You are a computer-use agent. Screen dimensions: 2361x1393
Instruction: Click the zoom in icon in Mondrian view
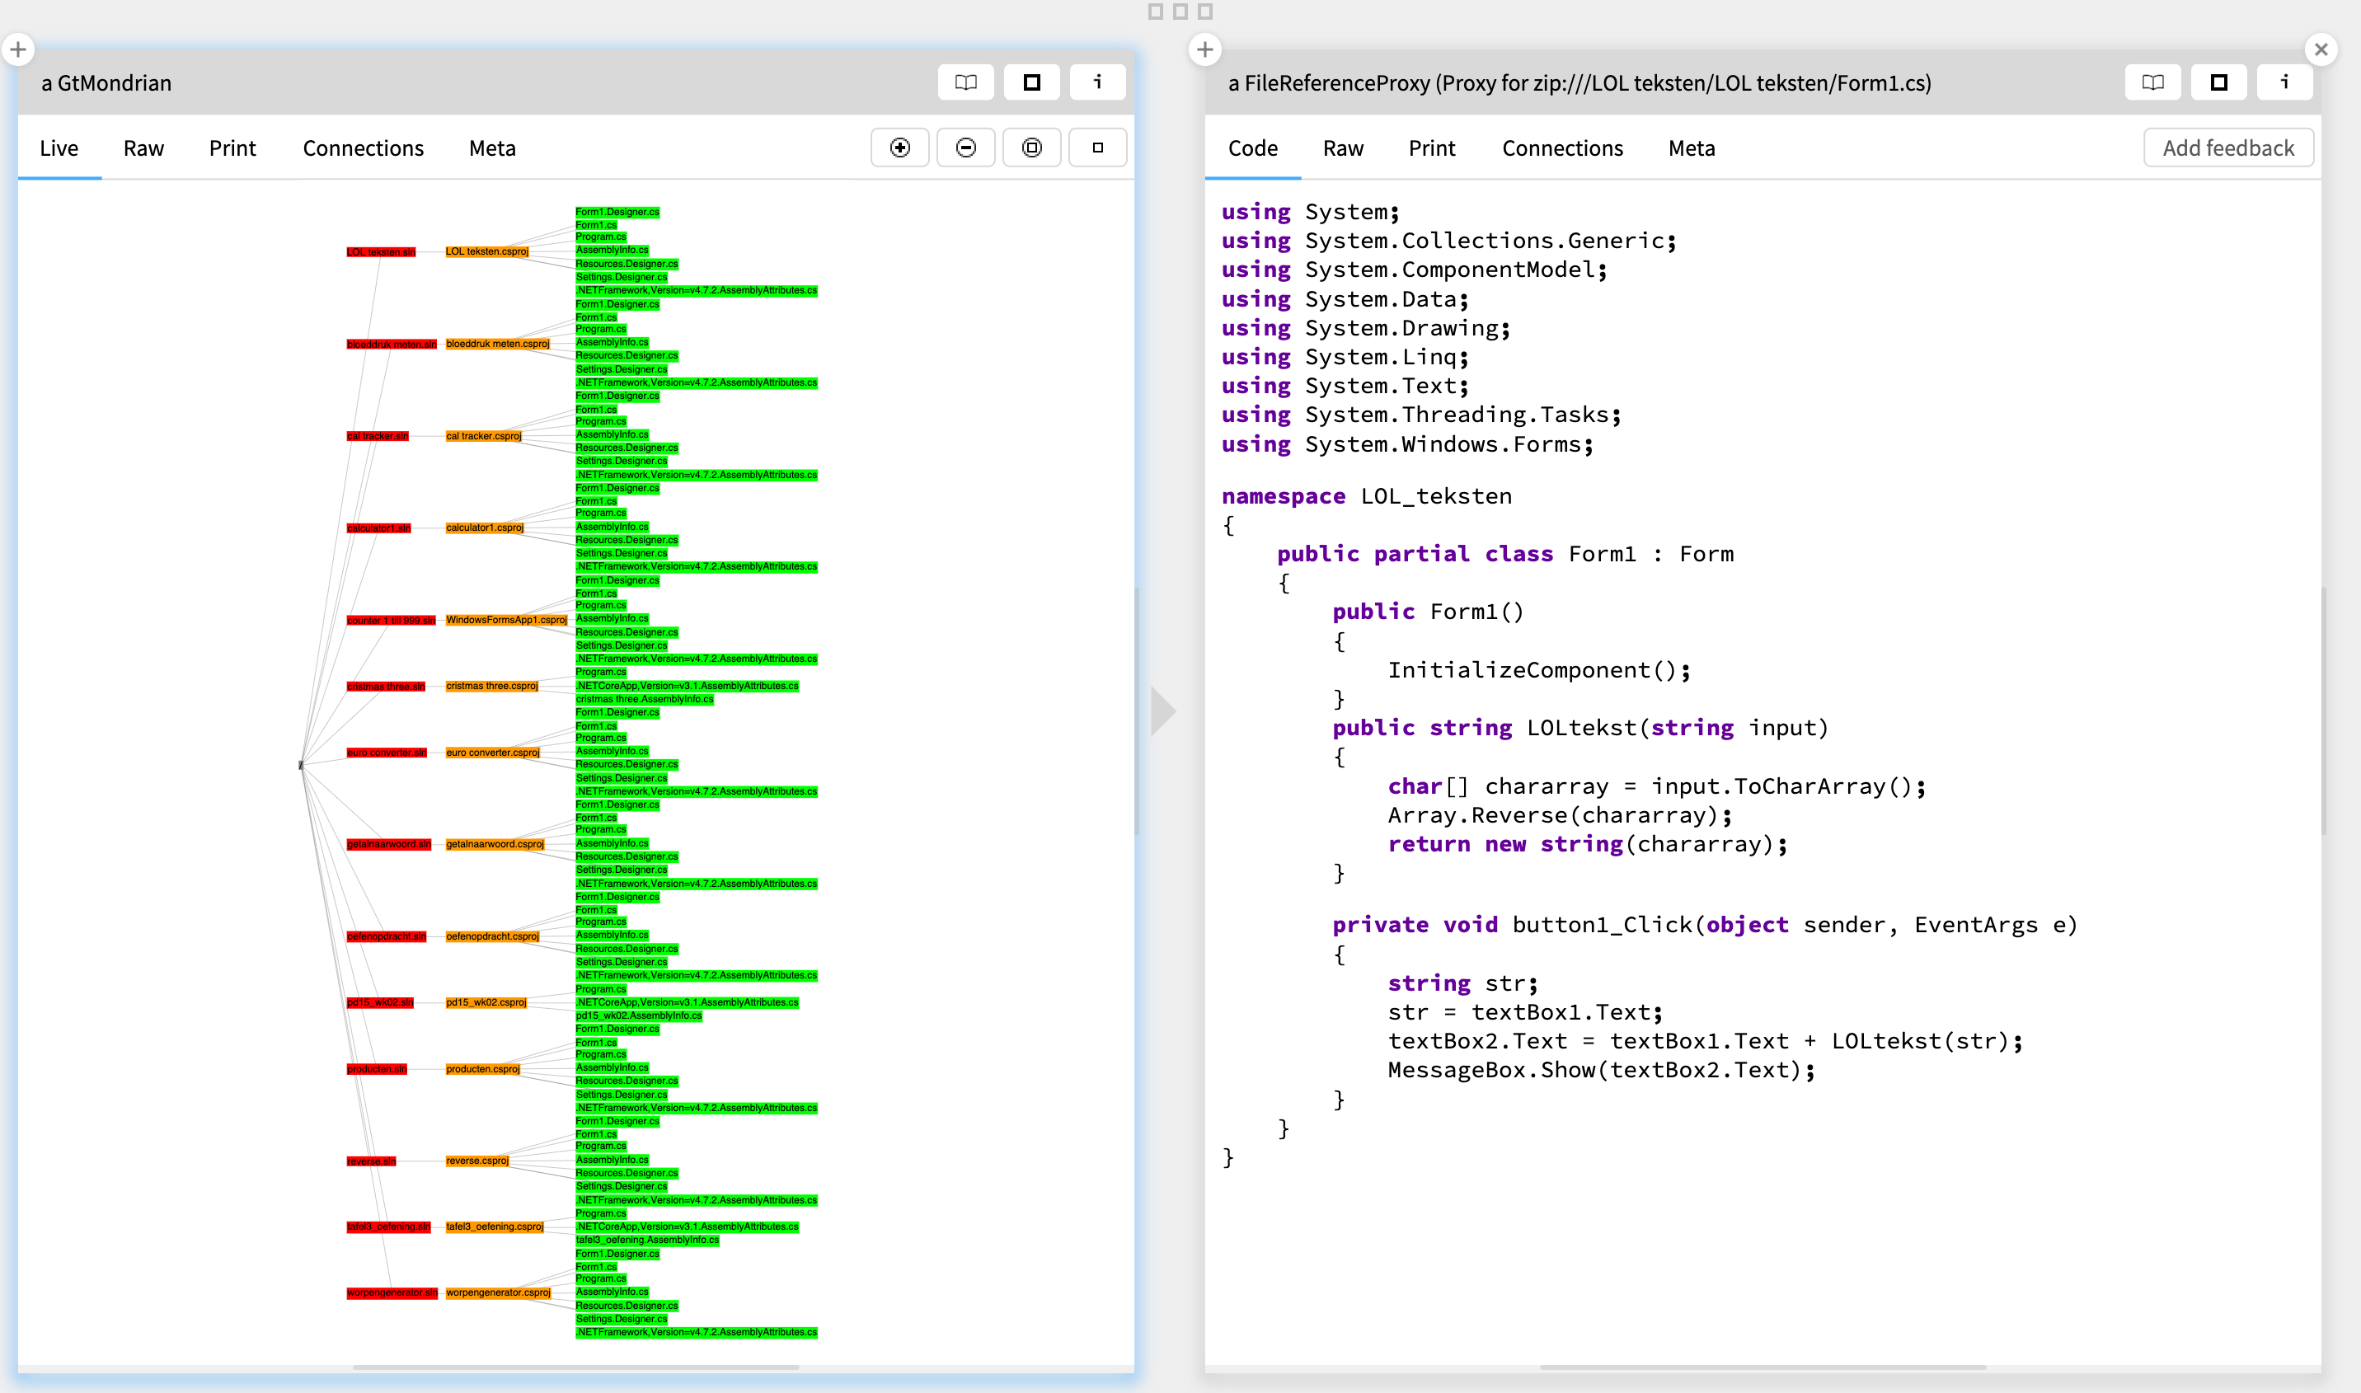point(899,148)
